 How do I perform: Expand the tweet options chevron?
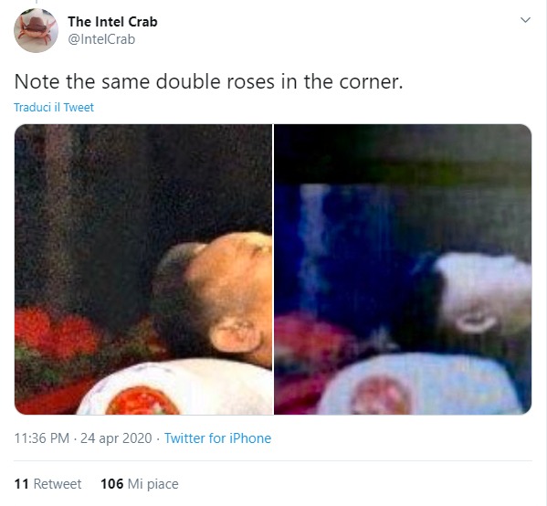pos(525,20)
